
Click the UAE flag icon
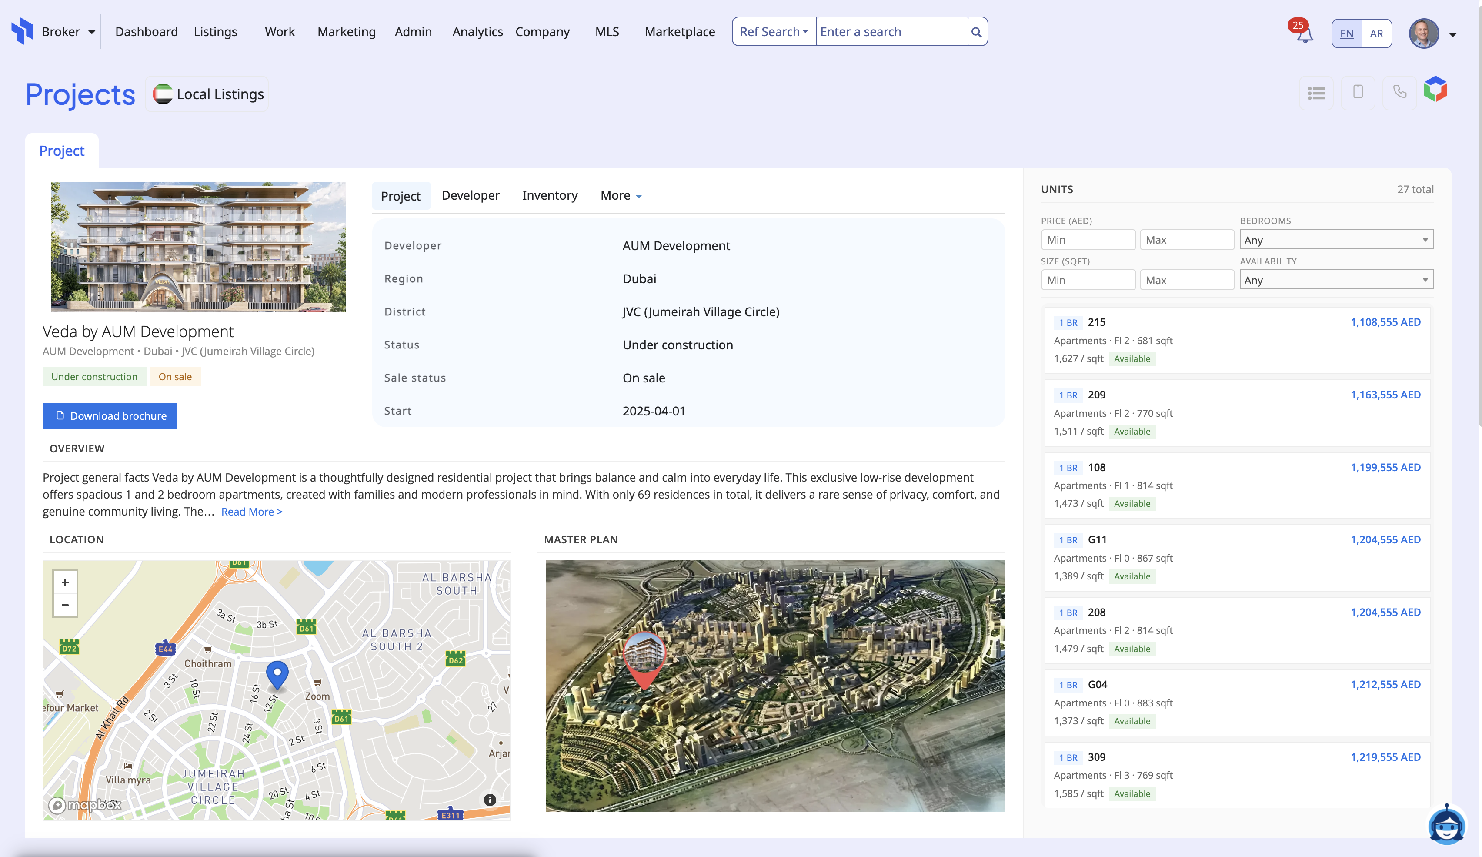coord(163,94)
